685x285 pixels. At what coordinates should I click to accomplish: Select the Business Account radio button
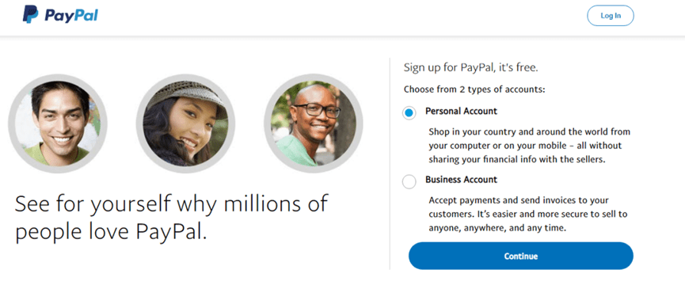coord(409,181)
